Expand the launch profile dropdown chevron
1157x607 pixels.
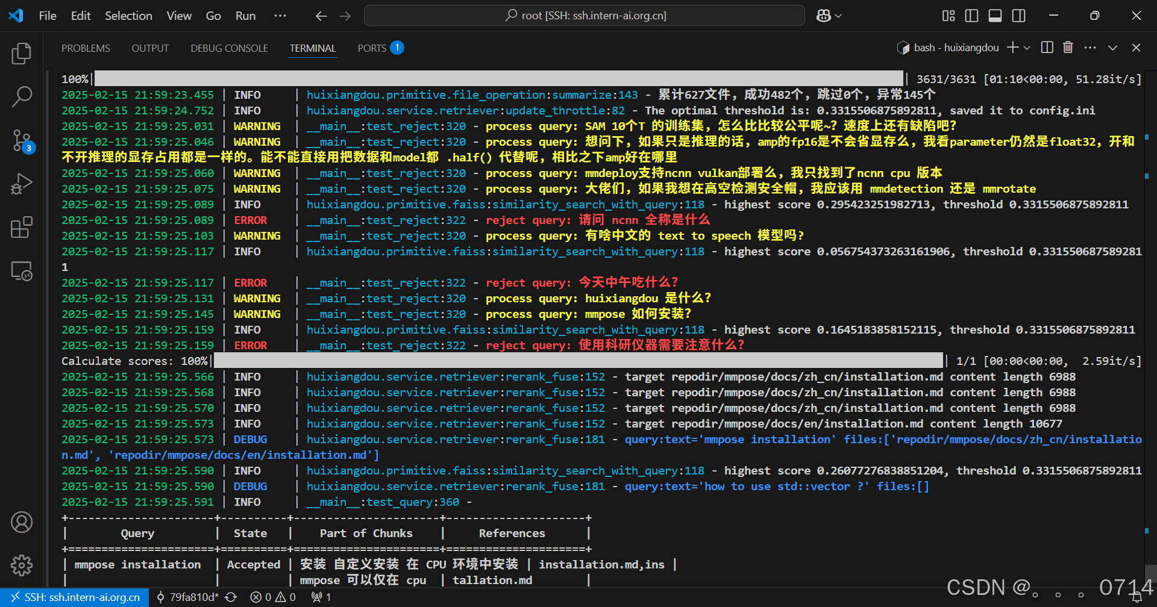(1027, 48)
